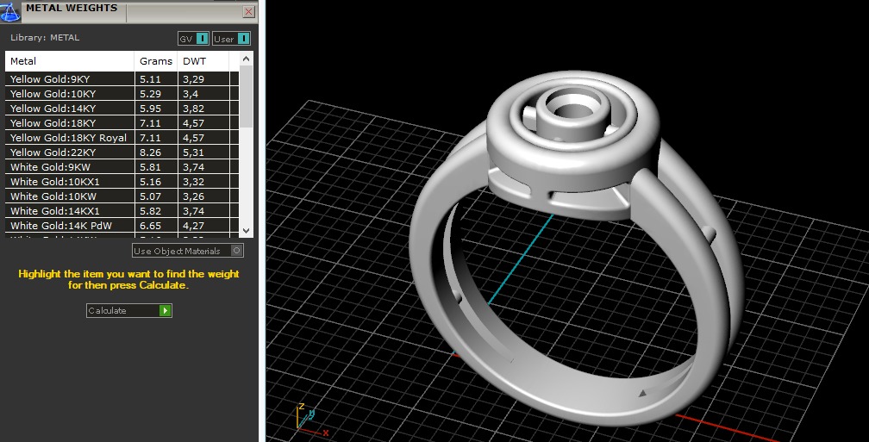The height and width of the screenshot is (442, 869).
Task: Enable Use Object Materials option
Action: (x=187, y=251)
